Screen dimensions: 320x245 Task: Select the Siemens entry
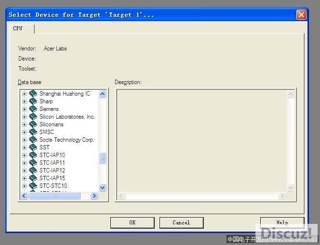(49, 109)
